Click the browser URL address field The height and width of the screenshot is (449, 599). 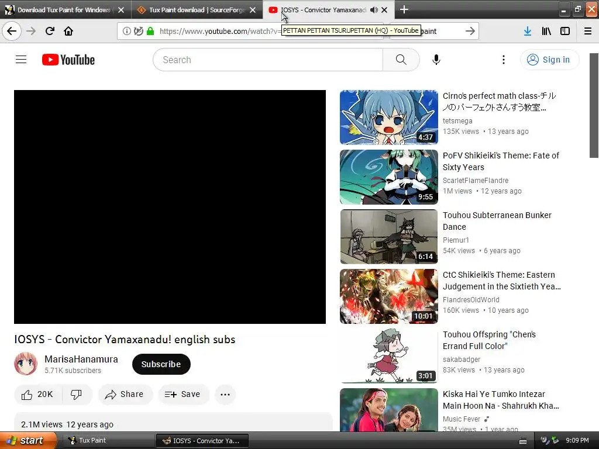[250, 31]
